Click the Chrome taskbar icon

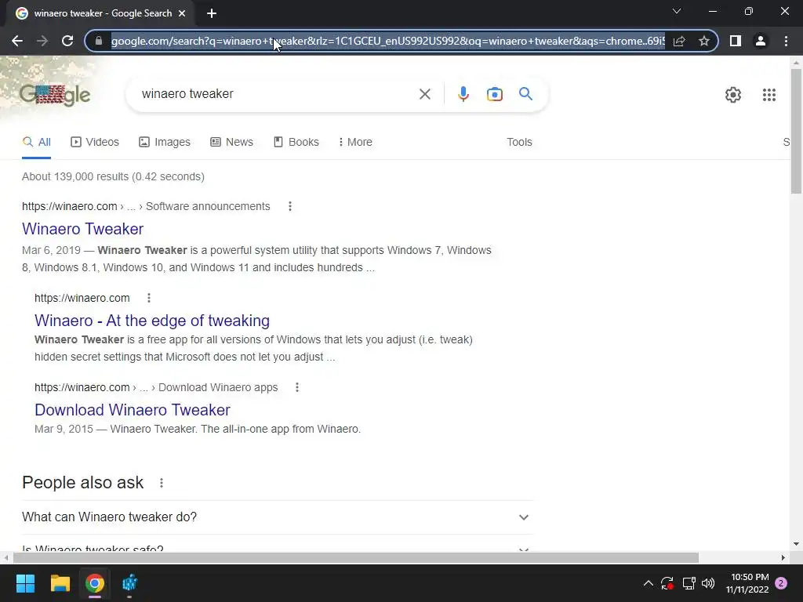tap(95, 583)
